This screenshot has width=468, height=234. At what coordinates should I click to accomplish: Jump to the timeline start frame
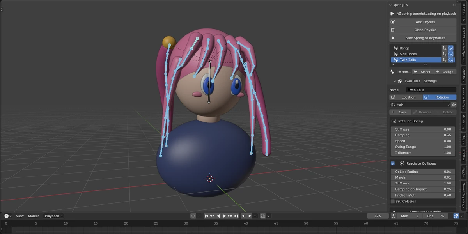(x=206, y=216)
